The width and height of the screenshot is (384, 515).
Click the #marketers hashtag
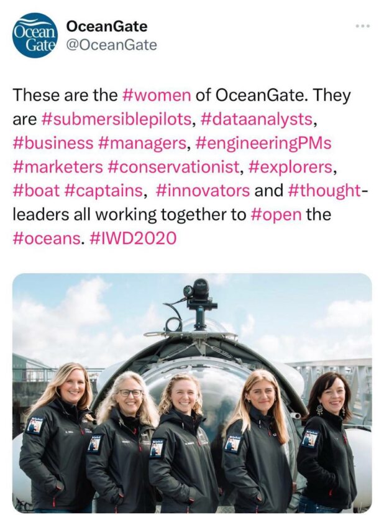click(x=57, y=167)
